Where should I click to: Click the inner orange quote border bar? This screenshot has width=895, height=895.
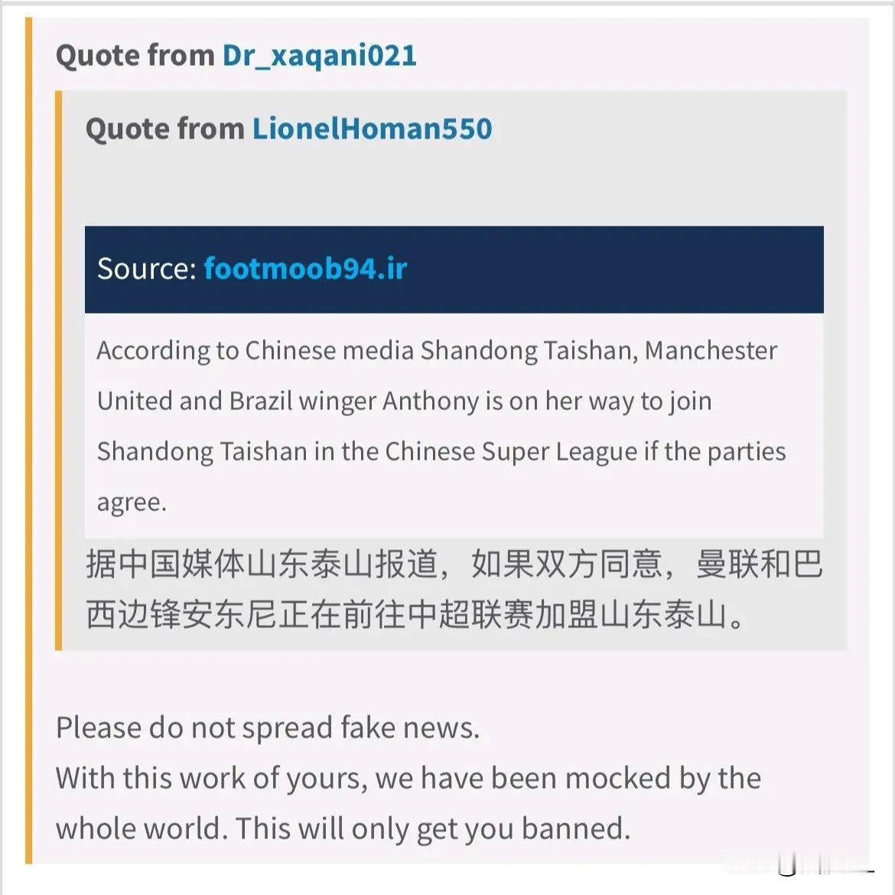pyautogui.click(x=58, y=370)
